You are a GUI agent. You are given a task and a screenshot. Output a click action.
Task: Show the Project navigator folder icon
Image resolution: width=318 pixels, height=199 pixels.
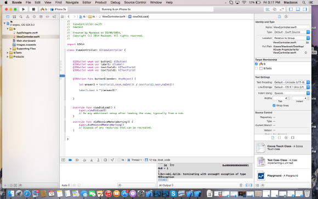(x=8, y=16)
